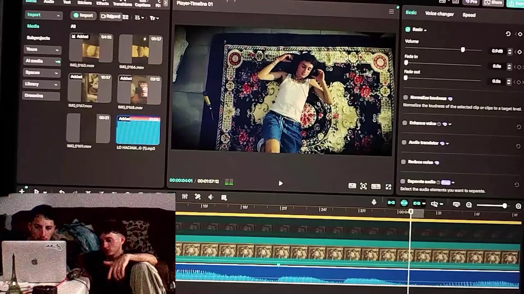Enable the Separate audio checkbox
Image resolution: width=524 pixels, height=294 pixels.
coord(403,181)
